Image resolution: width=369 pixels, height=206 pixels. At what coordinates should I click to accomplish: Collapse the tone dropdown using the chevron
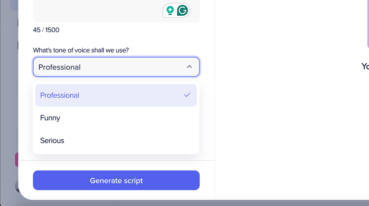[189, 67]
